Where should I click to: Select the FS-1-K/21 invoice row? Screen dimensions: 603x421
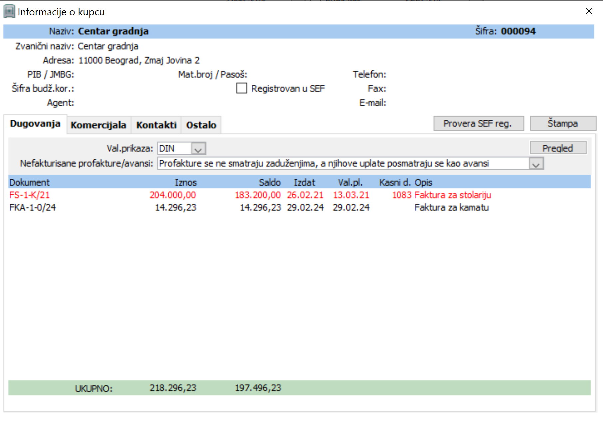(x=29, y=195)
